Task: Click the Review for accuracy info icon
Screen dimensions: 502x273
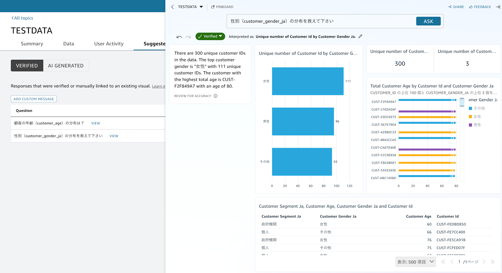Action: (x=216, y=96)
